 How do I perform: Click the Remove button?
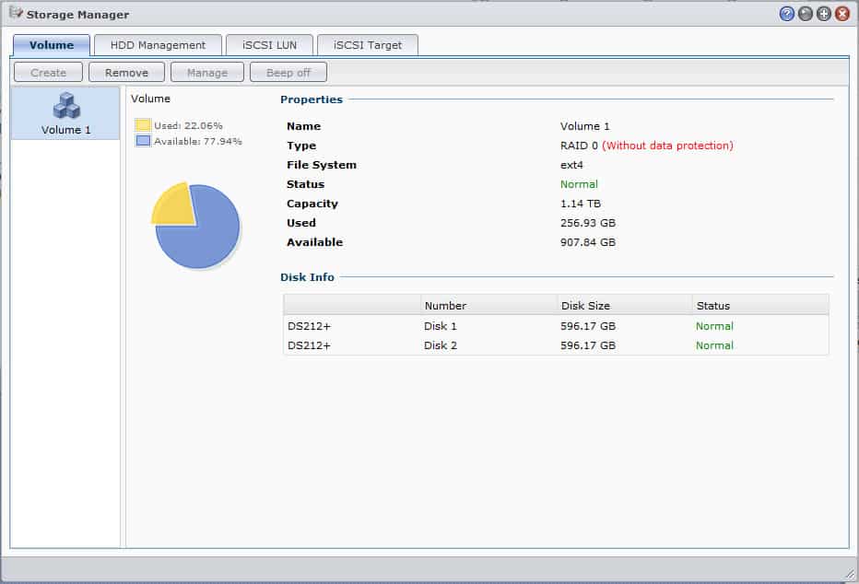point(126,72)
